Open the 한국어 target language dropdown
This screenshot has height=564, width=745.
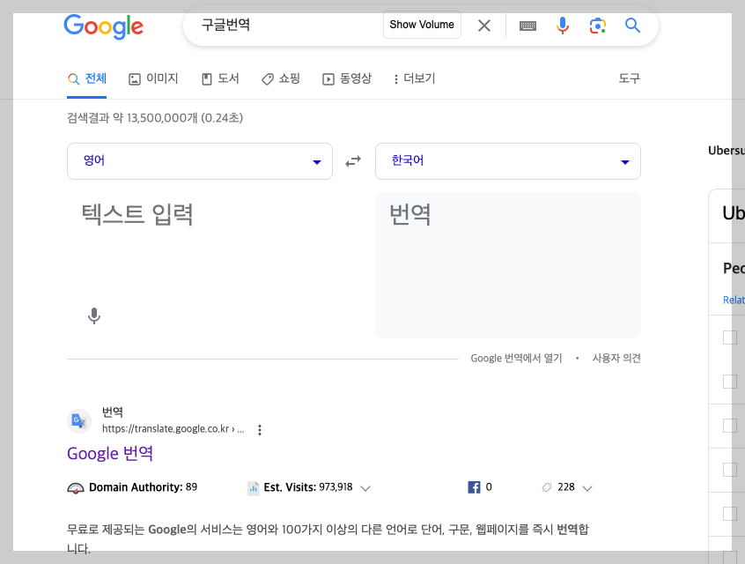pos(508,161)
